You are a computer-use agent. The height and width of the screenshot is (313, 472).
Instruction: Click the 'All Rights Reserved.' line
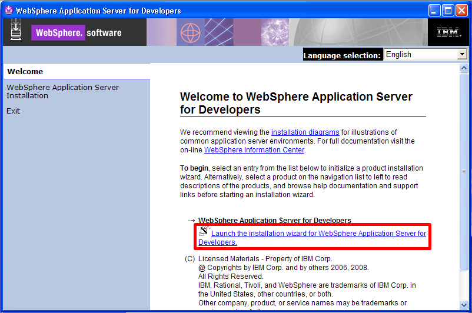tap(231, 277)
